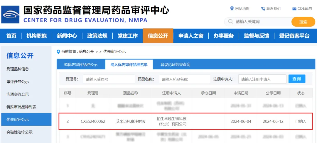
Task: Click drug name 艾米迈托赛注射液
Action: (131, 121)
